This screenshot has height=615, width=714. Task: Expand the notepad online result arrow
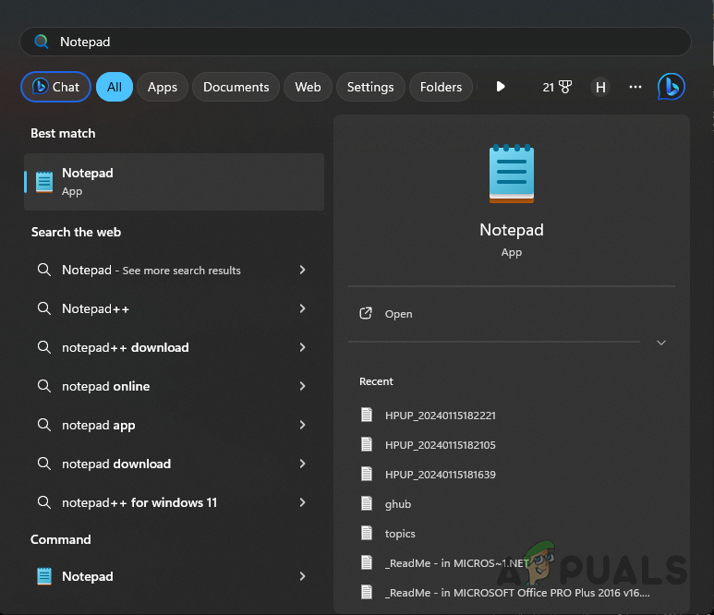point(302,386)
